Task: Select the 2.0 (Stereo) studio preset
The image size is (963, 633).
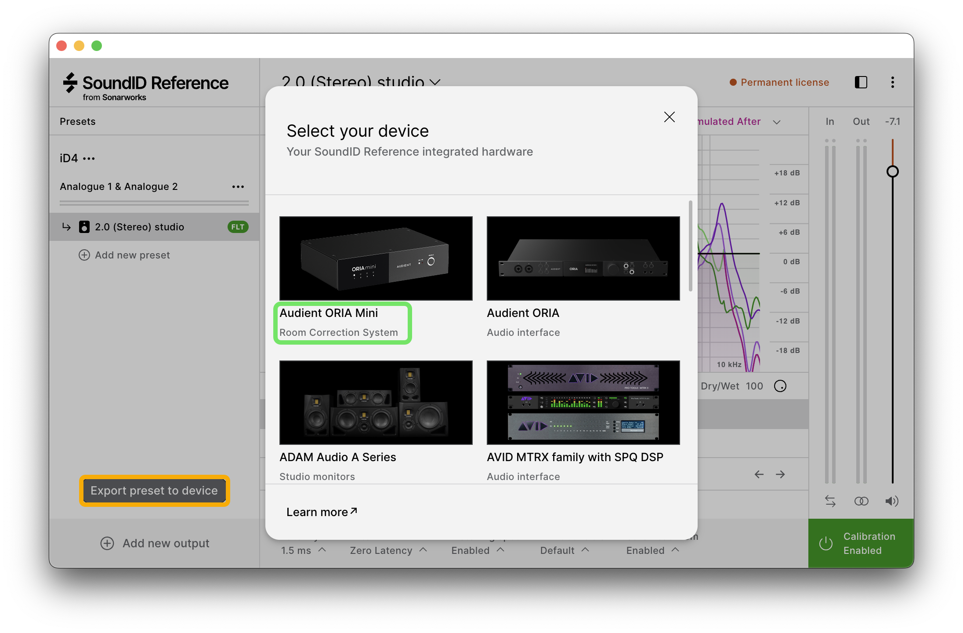Action: (x=139, y=227)
